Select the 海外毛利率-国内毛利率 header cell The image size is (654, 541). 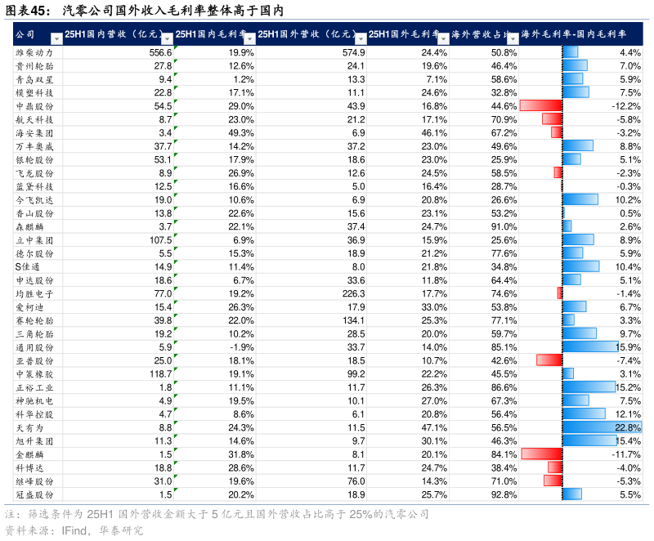click(x=580, y=34)
